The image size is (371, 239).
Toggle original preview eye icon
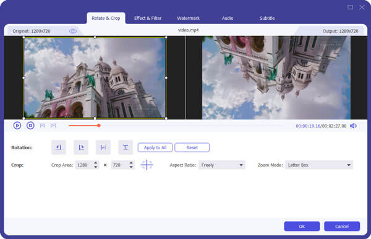coord(73,31)
